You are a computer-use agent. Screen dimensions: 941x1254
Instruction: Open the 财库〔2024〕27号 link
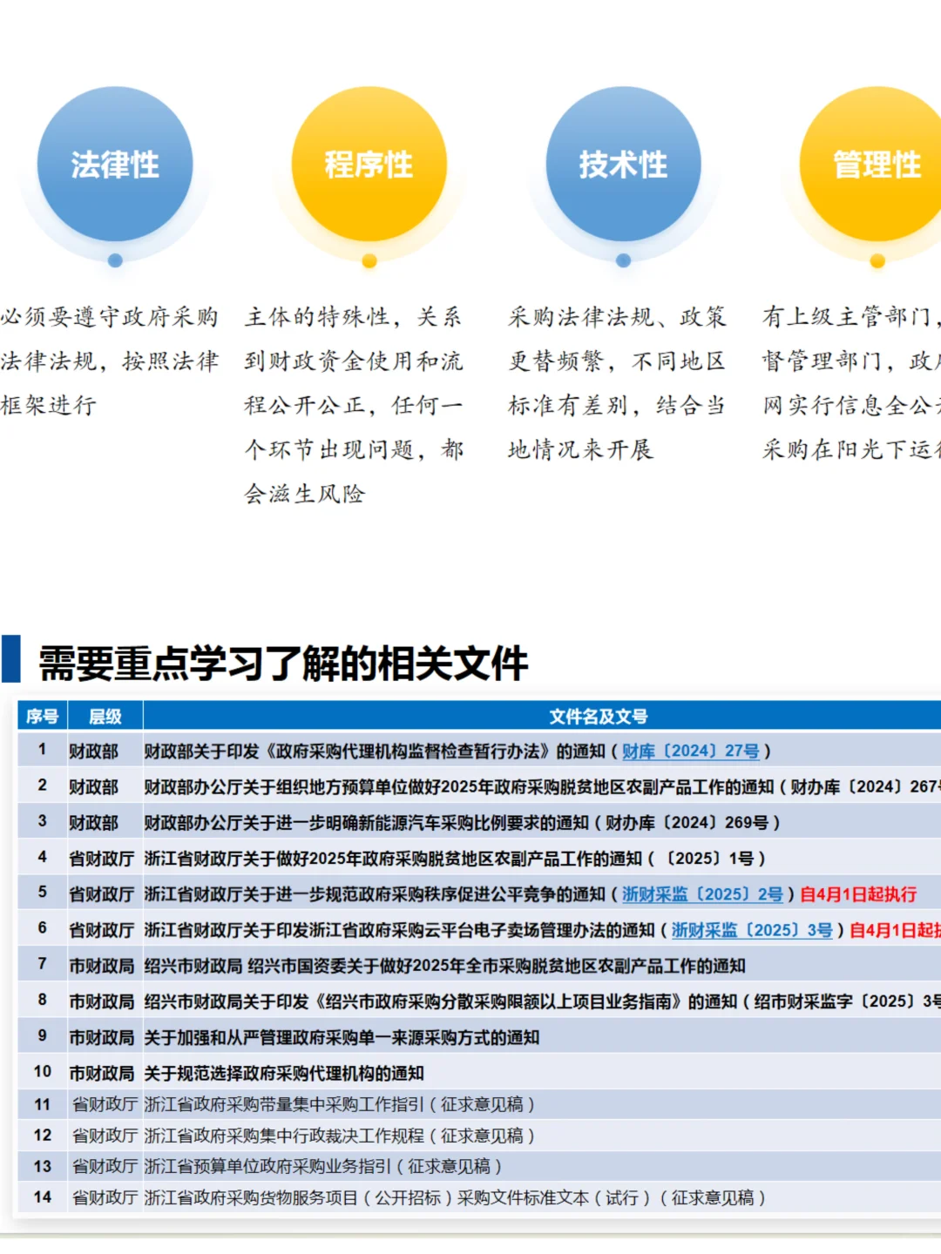point(690,751)
